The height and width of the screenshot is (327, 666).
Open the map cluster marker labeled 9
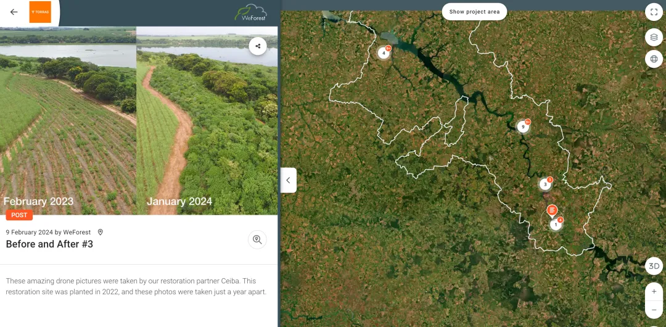[x=524, y=127]
